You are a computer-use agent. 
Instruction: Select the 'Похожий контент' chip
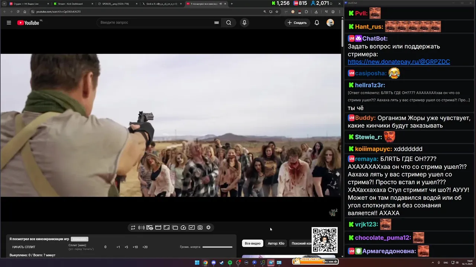pyautogui.click(x=300, y=243)
